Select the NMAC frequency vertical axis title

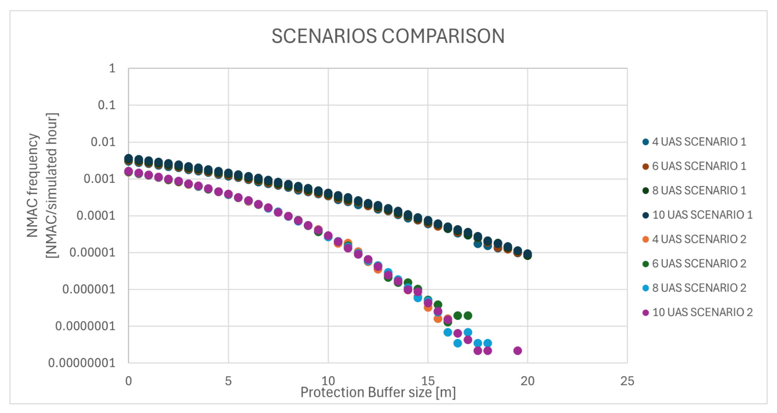pyautogui.click(x=42, y=186)
